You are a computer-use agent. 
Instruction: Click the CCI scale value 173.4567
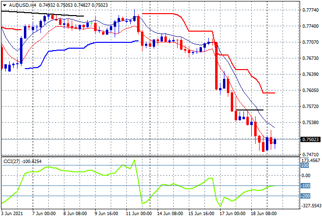point(311,161)
